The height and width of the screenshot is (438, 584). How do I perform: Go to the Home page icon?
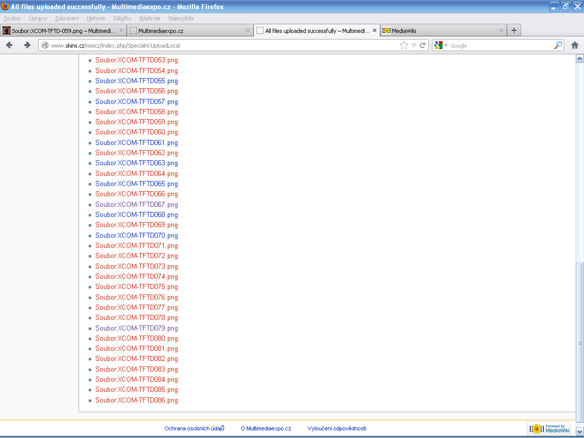point(575,45)
